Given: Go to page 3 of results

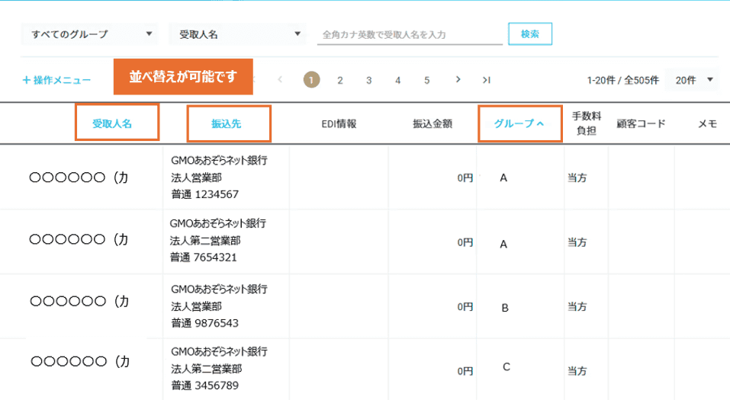Looking at the screenshot, I should coord(368,79).
